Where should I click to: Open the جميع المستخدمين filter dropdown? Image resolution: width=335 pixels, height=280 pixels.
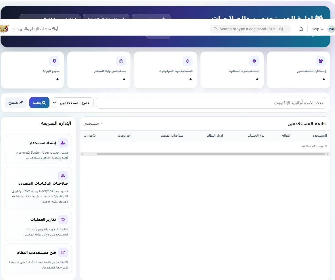73,103
